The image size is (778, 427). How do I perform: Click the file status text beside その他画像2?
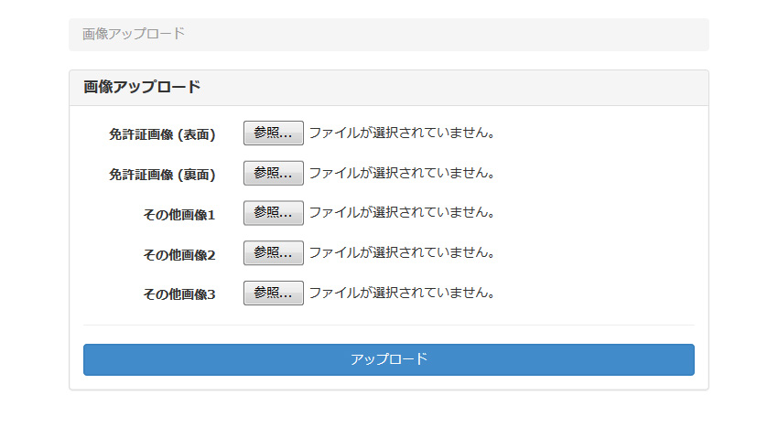[402, 253]
